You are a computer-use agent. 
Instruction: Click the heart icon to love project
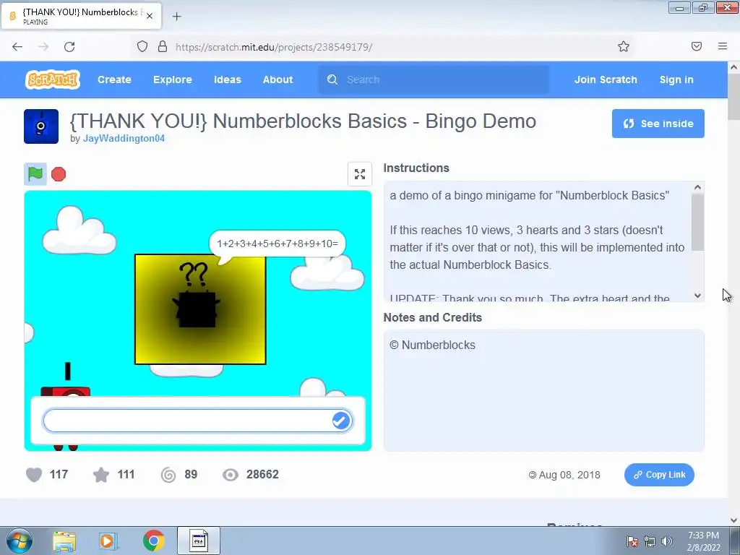point(34,475)
